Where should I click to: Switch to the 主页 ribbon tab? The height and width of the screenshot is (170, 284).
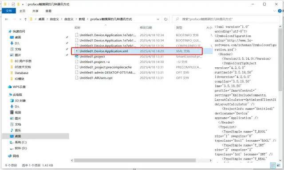click(x=23, y=11)
